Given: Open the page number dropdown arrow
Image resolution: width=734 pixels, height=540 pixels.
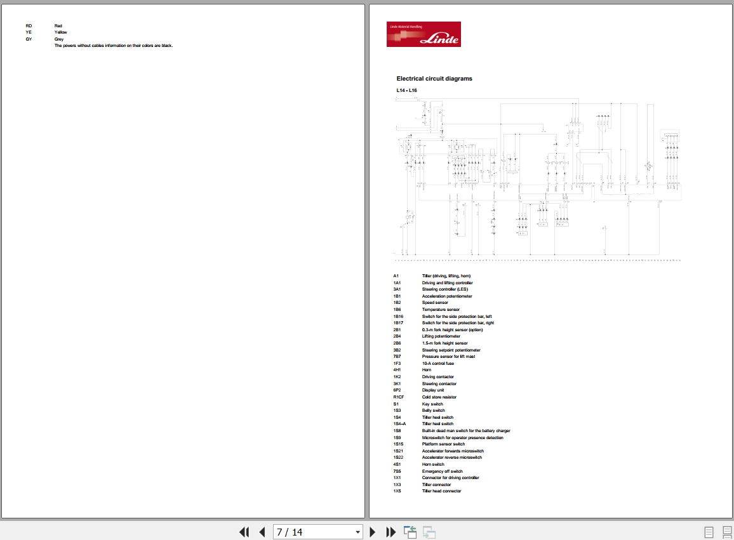Looking at the screenshot, I should click(x=357, y=532).
